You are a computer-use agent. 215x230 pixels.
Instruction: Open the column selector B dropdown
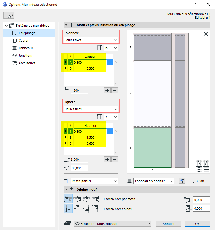[x=111, y=48]
